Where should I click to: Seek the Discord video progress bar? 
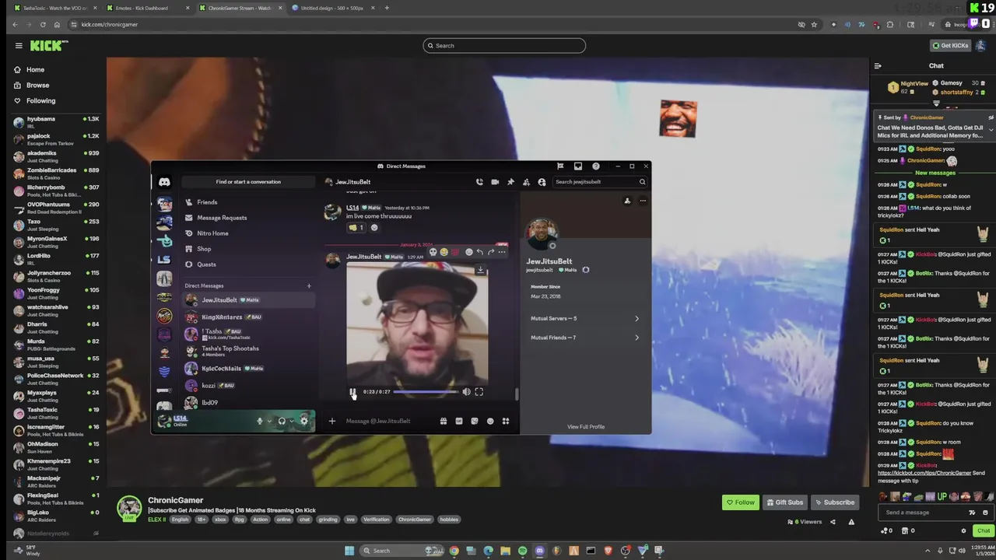tap(426, 392)
